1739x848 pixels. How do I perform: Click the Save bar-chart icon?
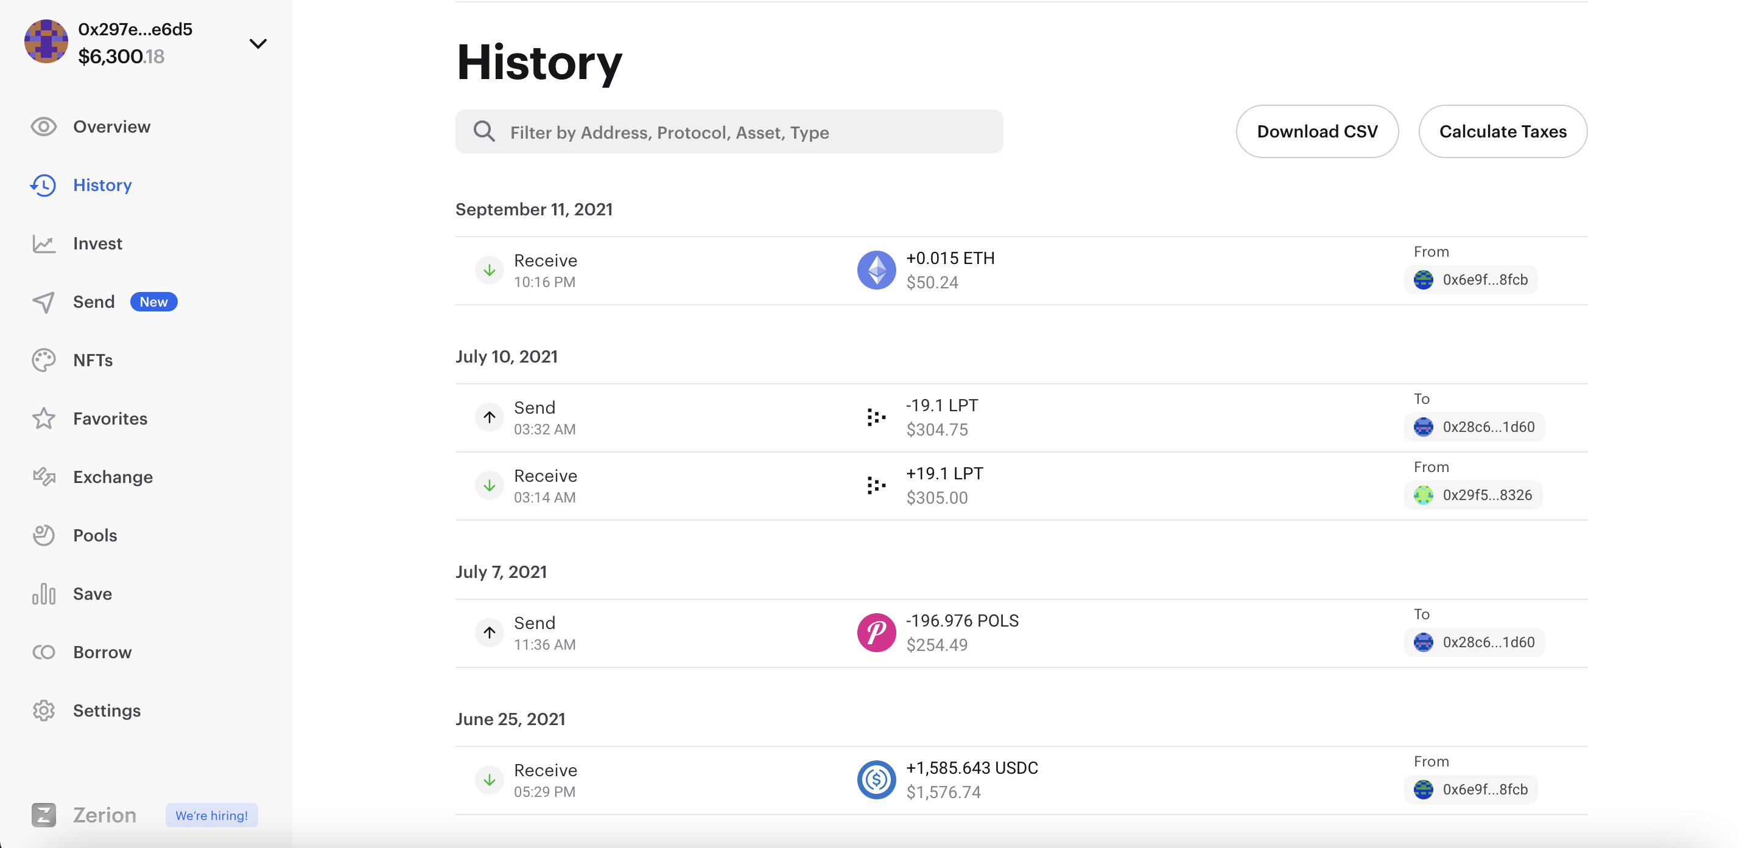(x=44, y=594)
